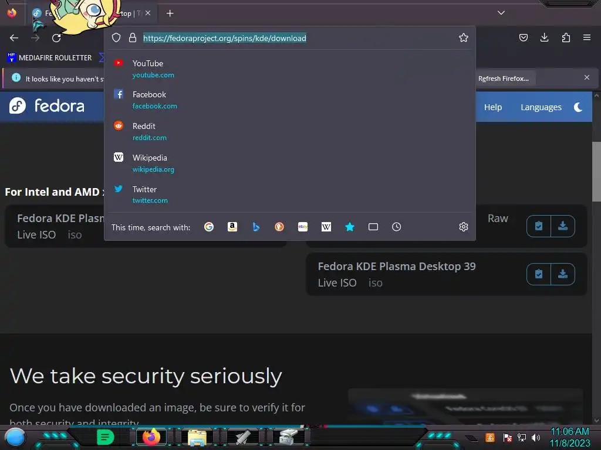
Task: Open the Firefox hamburger application menu
Action: coord(586,37)
